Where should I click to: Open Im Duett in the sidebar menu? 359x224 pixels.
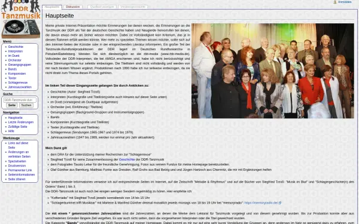(14, 56)
